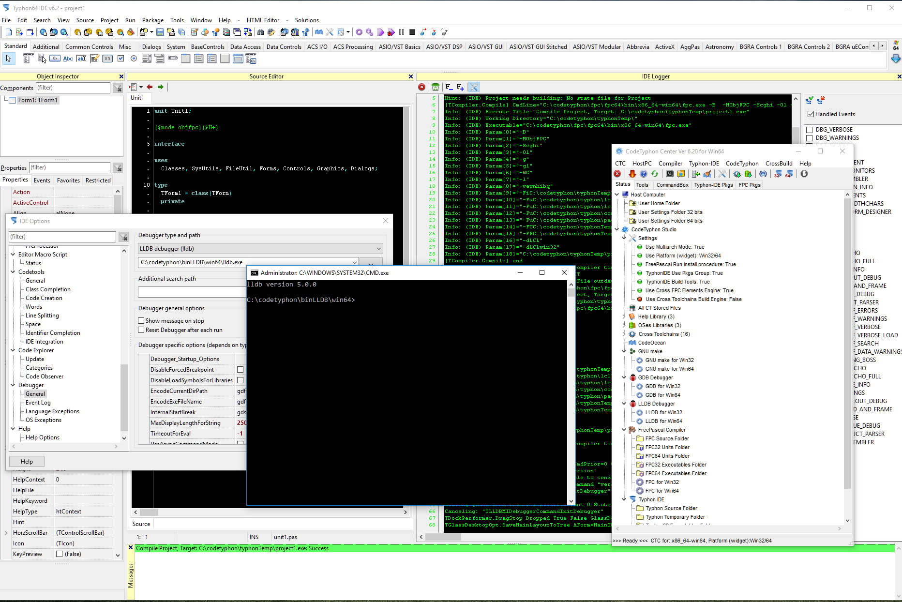The height and width of the screenshot is (602, 902).
Task: Click the Save file floppy icon
Action: tap(160, 32)
